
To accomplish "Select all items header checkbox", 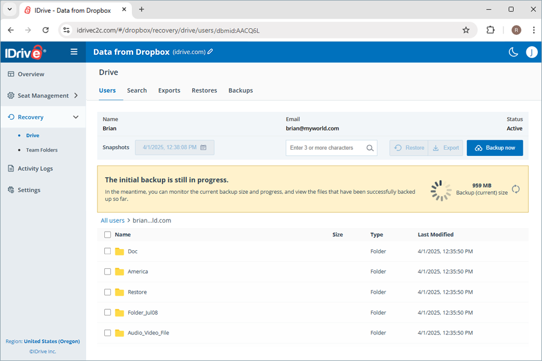I will (x=108, y=235).
